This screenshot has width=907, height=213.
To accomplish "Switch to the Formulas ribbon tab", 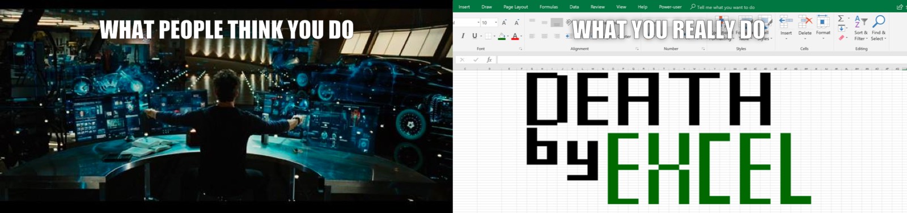I will coord(548,7).
